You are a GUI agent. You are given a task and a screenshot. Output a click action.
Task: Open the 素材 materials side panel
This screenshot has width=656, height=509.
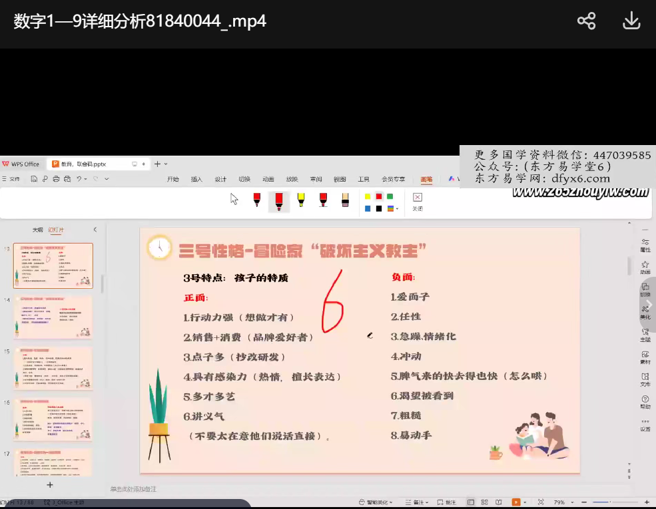[x=645, y=357]
